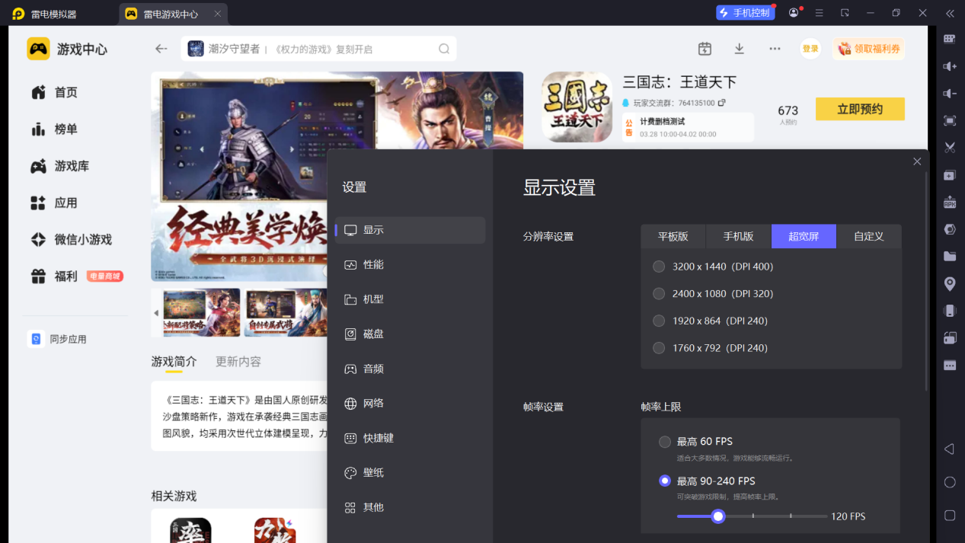
Task: Switch to the 平板版 resolution tab
Action: [673, 236]
